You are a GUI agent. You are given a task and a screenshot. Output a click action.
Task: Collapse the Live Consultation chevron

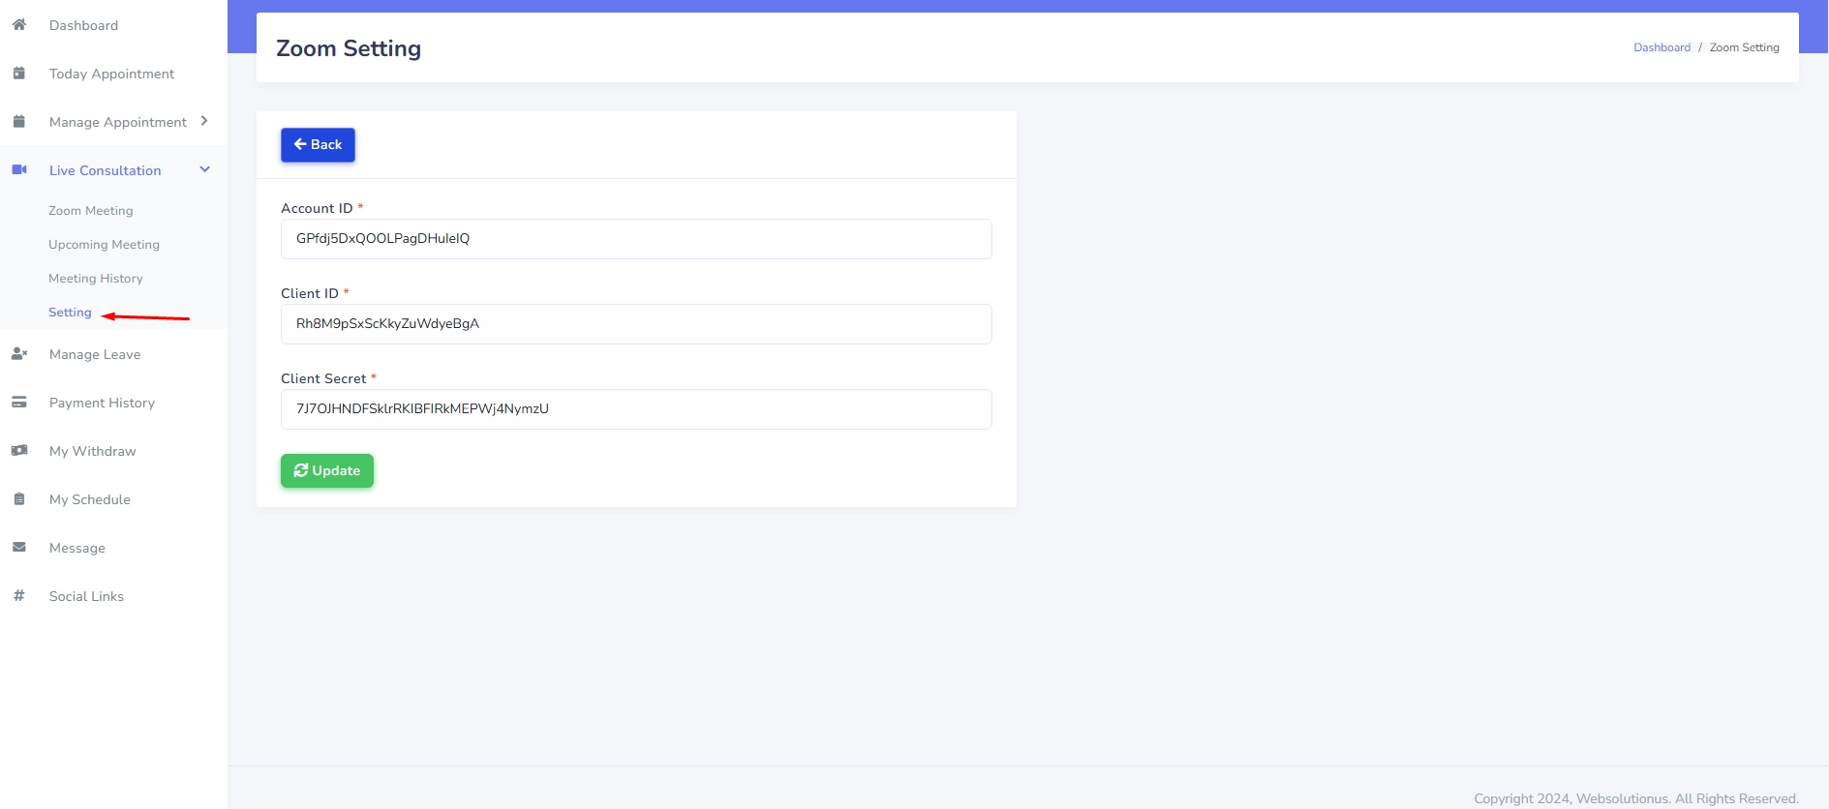click(204, 169)
